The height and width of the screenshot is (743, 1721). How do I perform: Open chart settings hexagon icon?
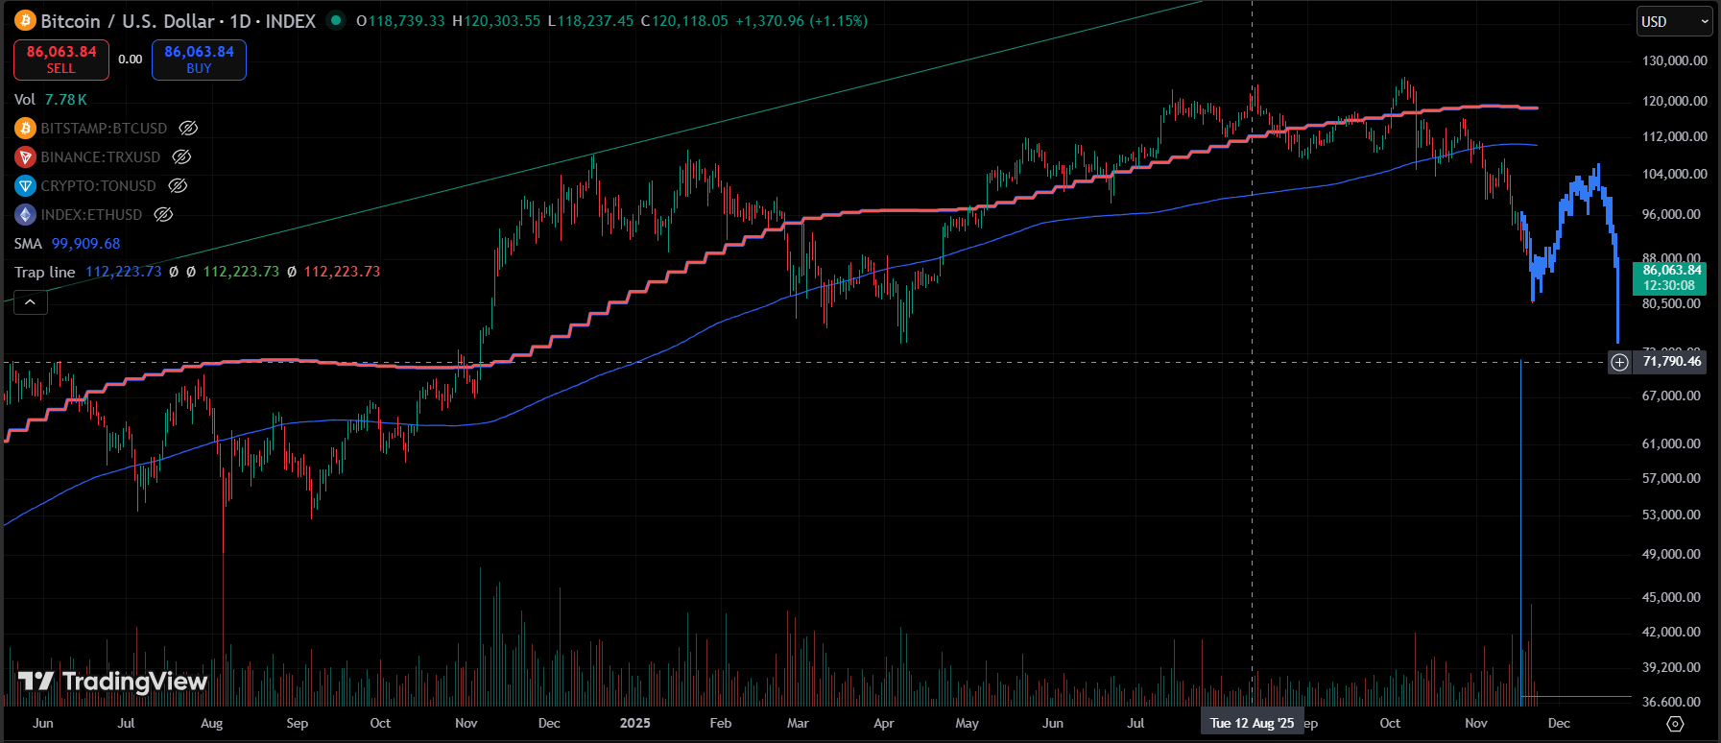pyautogui.click(x=1675, y=724)
